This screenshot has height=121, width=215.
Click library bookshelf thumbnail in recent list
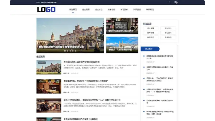coord(49,106)
